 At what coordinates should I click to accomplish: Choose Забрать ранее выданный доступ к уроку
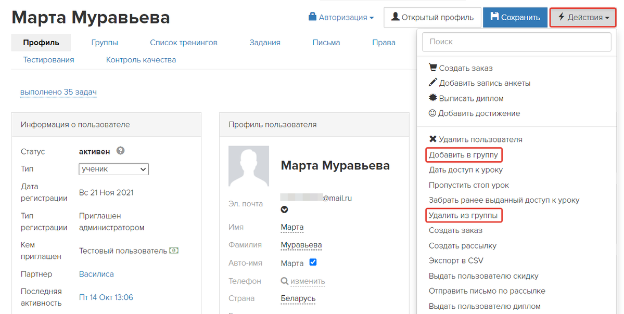click(x=504, y=200)
